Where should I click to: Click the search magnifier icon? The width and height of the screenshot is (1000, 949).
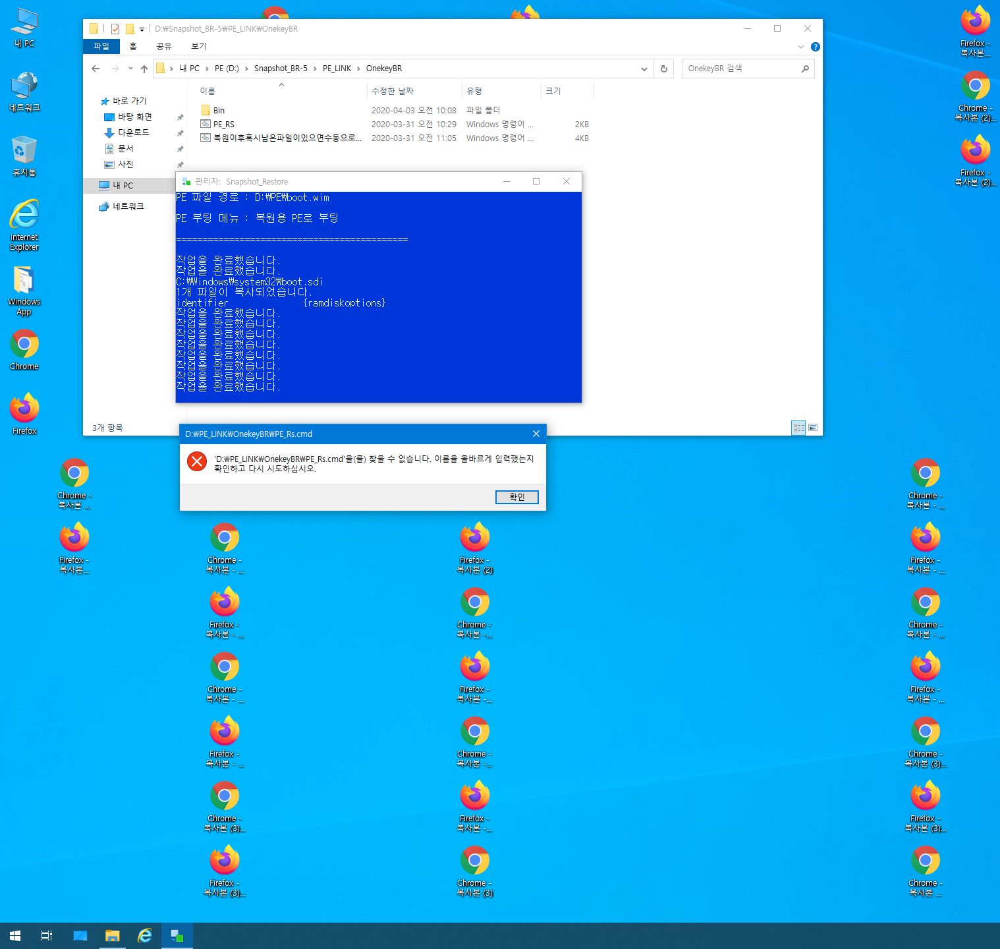coord(805,69)
